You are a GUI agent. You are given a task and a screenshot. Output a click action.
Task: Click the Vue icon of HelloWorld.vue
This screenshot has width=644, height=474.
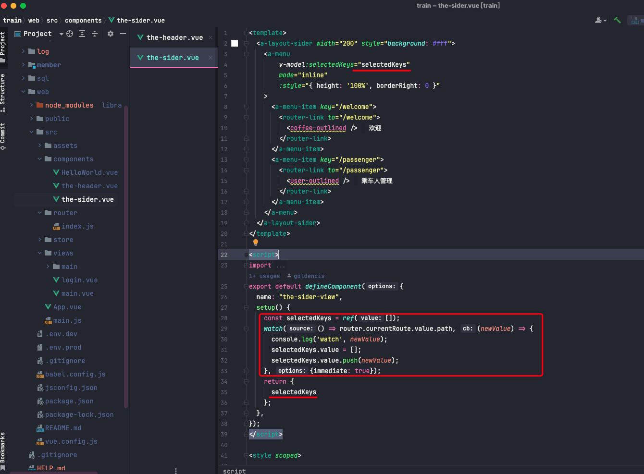pos(56,172)
